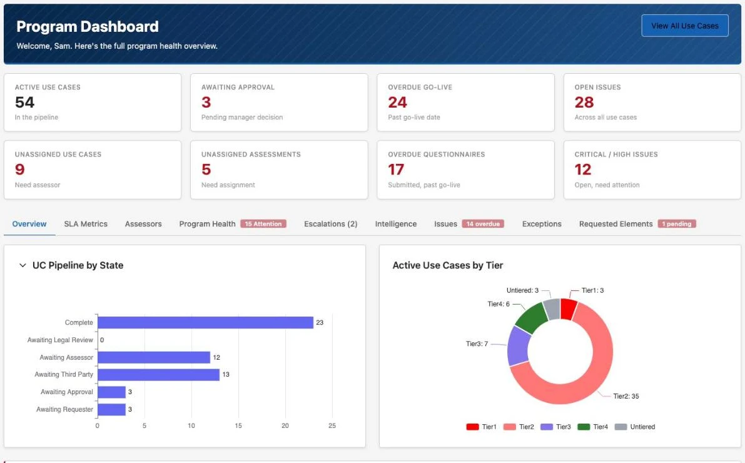Screen dimensions: 745x463
Task: Click the Tier3 donut segment
Action: [518, 345]
